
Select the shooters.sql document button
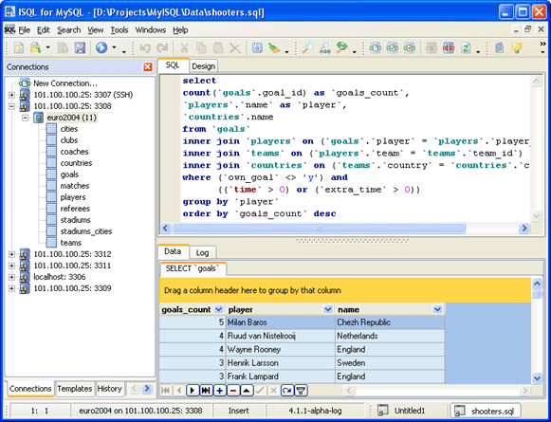tap(485, 411)
